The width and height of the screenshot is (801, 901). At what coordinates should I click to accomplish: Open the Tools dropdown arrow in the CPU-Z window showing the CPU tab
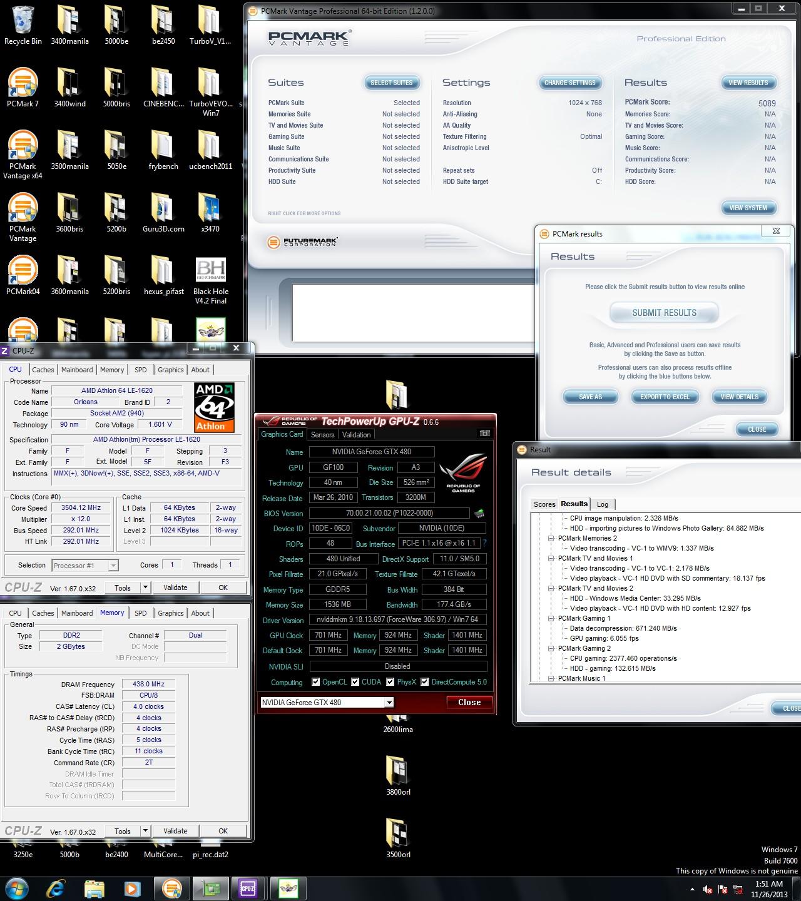click(145, 588)
